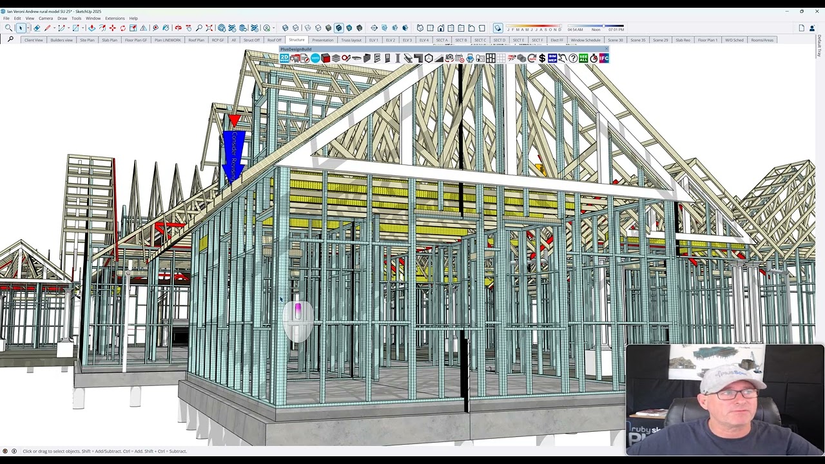Click the calendar schedule icon
This screenshot has width=825, height=464.
pyautogui.click(x=459, y=58)
